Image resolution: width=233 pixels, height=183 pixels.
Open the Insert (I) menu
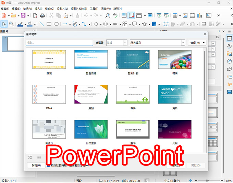pos(38,9)
